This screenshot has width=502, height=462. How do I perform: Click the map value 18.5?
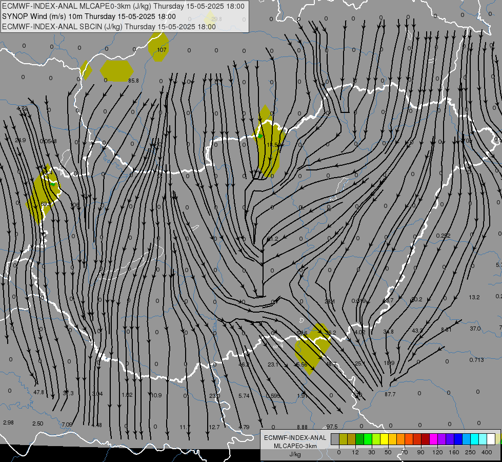coord(272,145)
